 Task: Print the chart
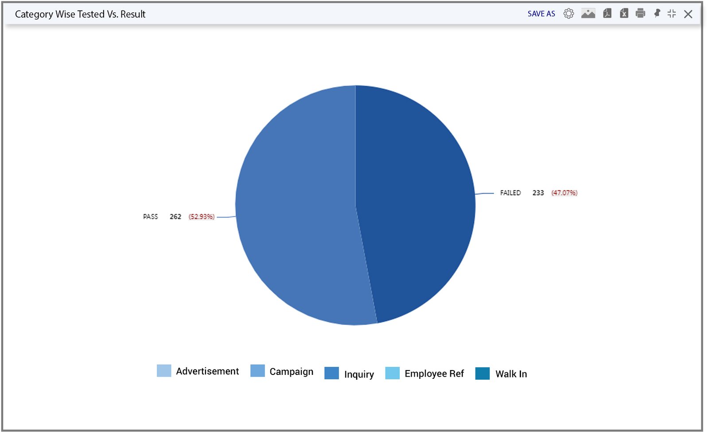point(640,14)
